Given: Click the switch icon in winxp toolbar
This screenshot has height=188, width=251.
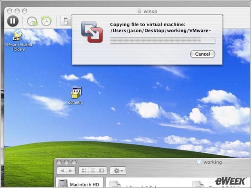Looking at the screenshot, I should [x=66, y=21].
